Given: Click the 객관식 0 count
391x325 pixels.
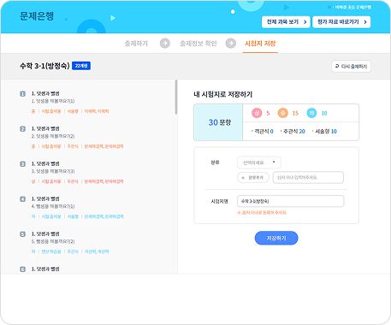Looking at the screenshot, I should tap(263, 131).
